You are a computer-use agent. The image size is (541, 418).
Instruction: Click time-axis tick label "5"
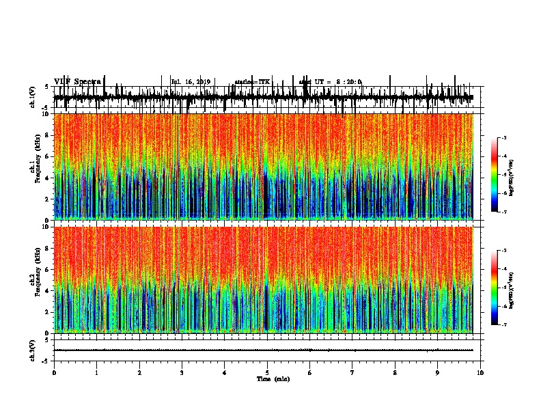(x=267, y=373)
